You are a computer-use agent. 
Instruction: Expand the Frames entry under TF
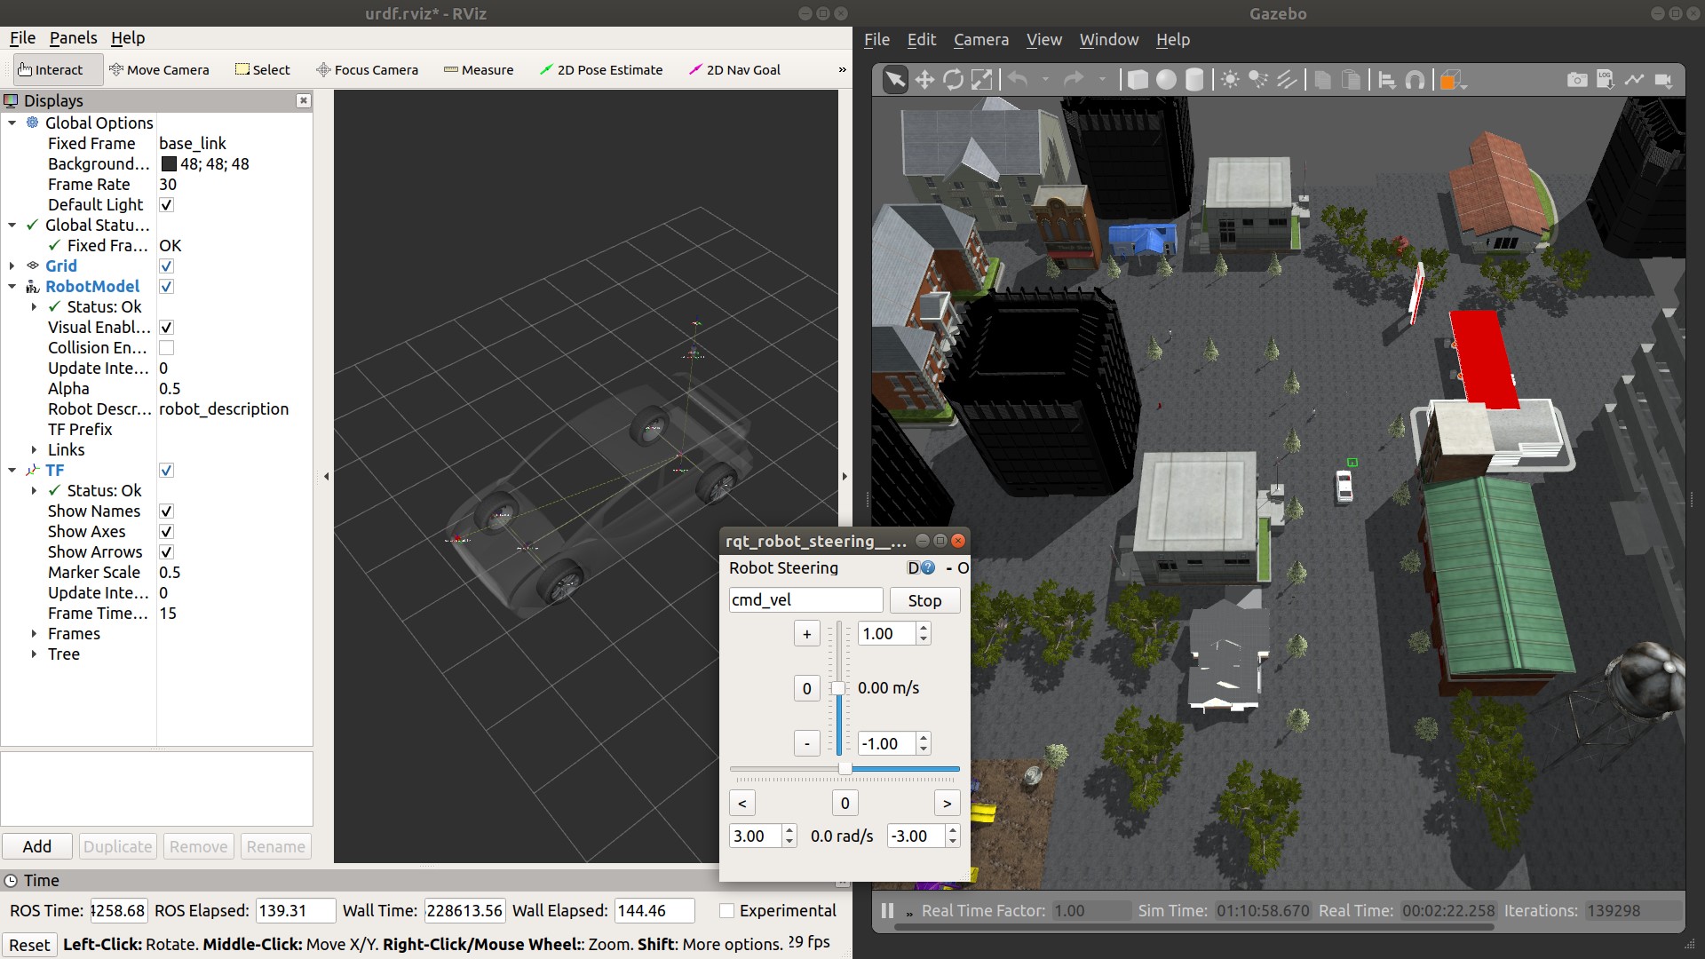click(x=35, y=634)
